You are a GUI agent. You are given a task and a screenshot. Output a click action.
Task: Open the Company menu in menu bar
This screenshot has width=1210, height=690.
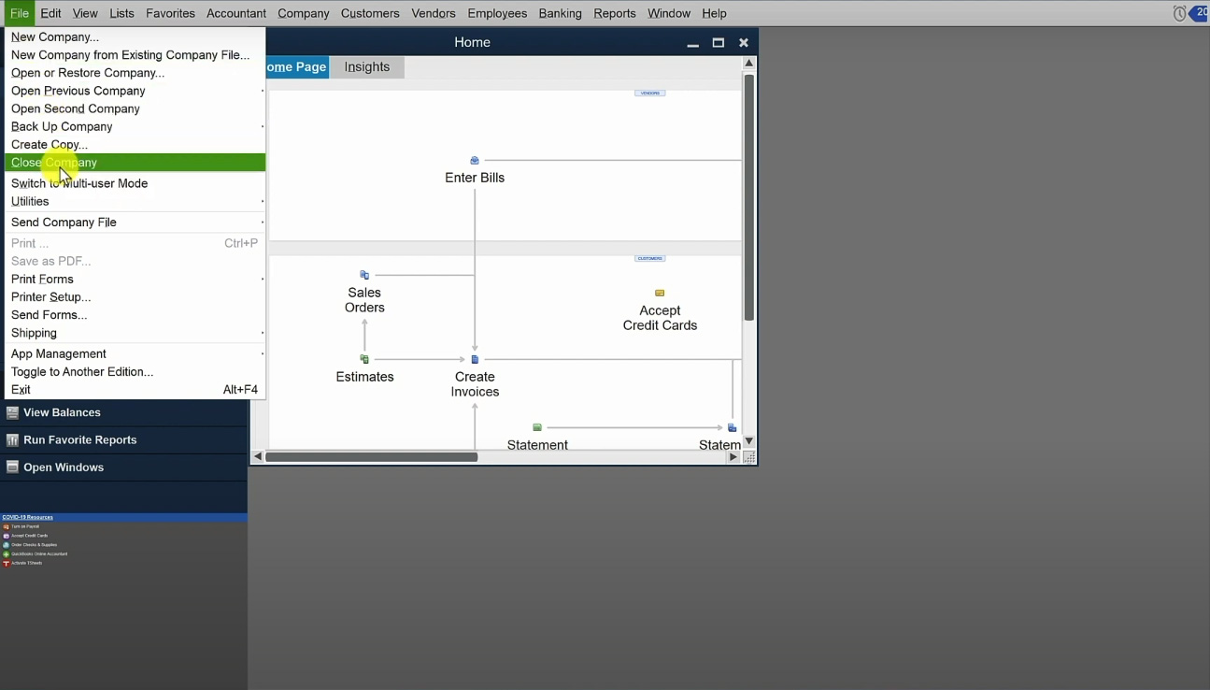304,13
